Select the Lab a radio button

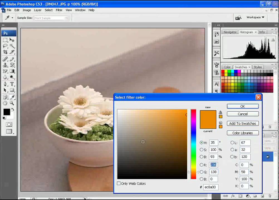click(x=232, y=150)
